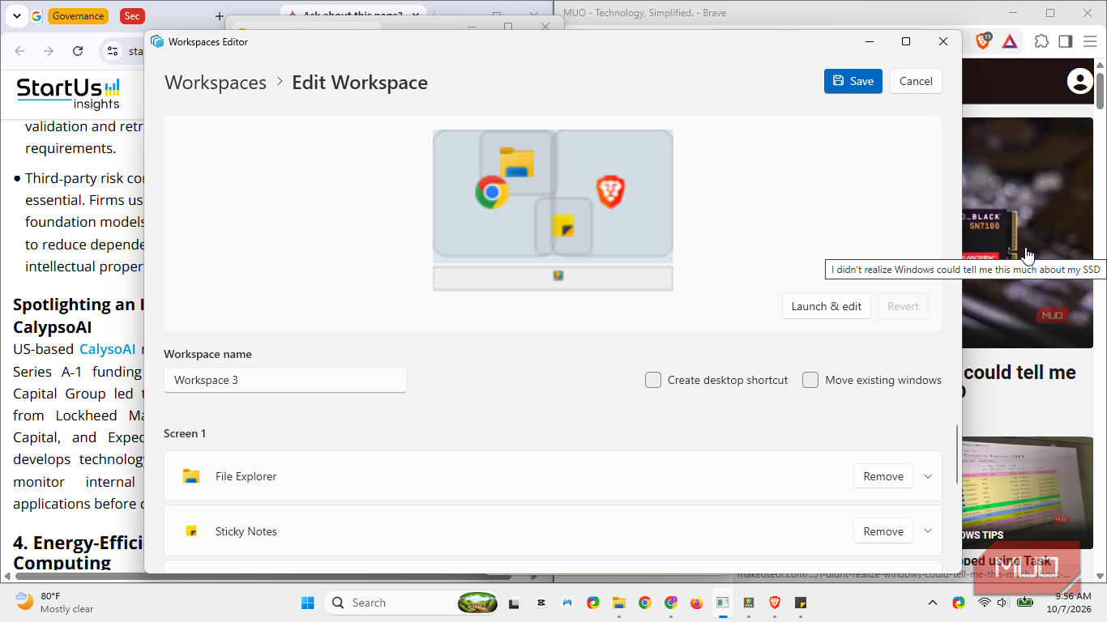Viewport: 1107px width, 622px height.
Task: Toggle the Brave sidebar panel icon
Action: point(1066,41)
